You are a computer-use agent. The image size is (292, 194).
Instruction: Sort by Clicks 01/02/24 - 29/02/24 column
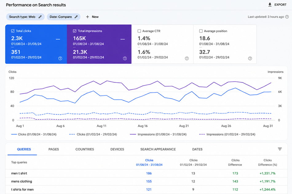click(x=193, y=162)
